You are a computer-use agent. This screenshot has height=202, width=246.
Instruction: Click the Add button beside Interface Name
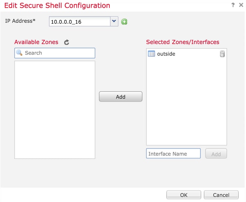click(216, 154)
